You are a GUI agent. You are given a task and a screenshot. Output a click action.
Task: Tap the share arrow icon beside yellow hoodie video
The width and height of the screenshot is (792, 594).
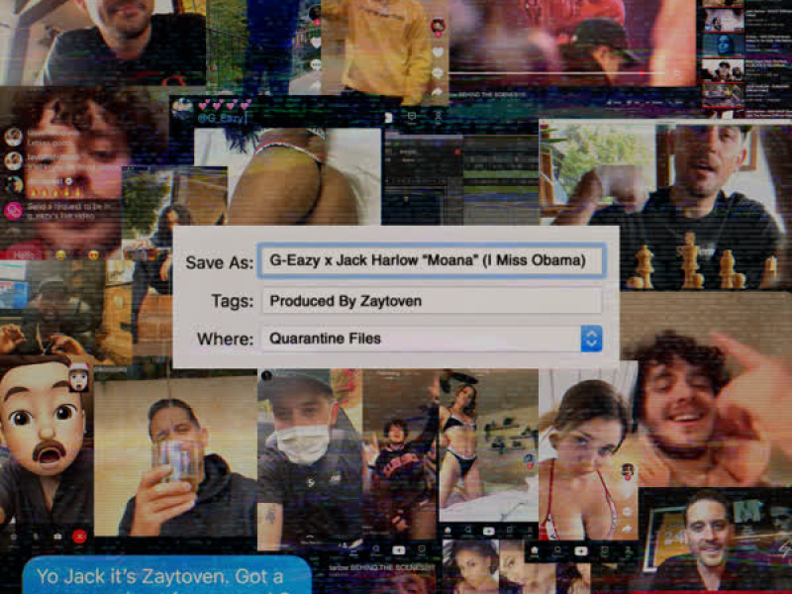[438, 92]
